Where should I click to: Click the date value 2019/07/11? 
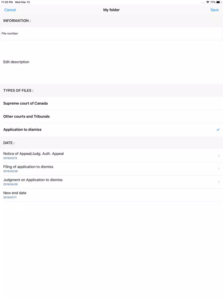(10, 198)
